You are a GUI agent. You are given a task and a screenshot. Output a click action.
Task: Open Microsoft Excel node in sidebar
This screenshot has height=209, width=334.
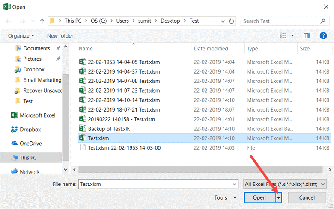coord(37,115)
